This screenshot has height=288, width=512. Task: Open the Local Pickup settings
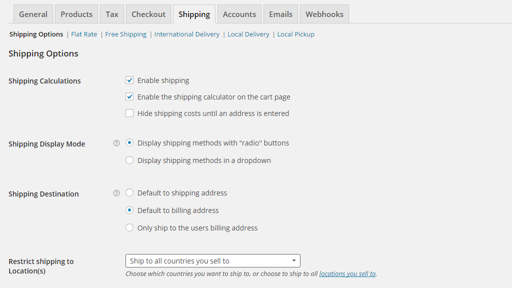pyautogui.click(x=295, y=34)
